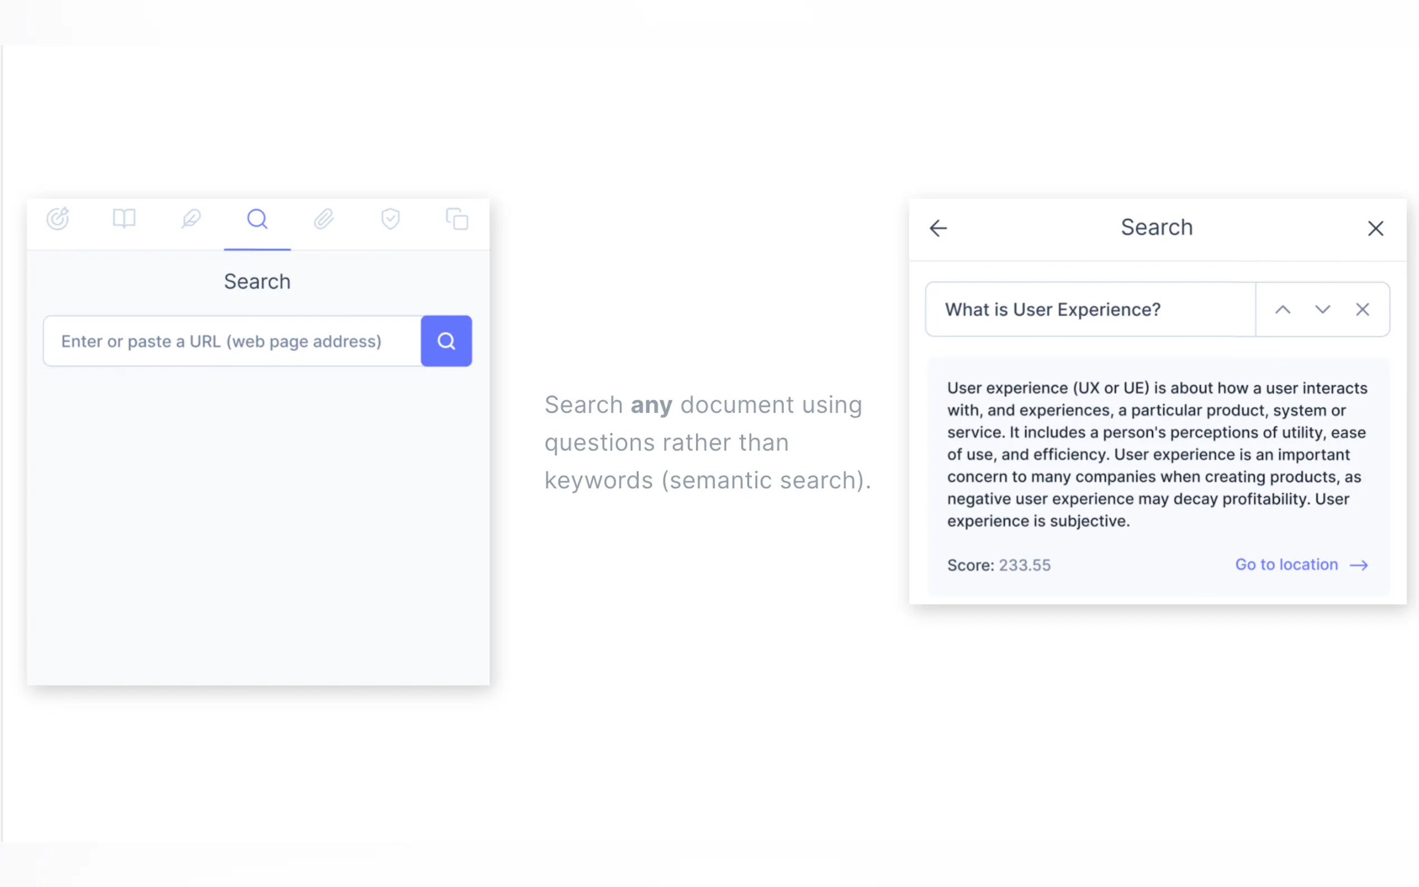Switch to the open book icon tab
1419x887 pixels.
[x=124, y=219]
